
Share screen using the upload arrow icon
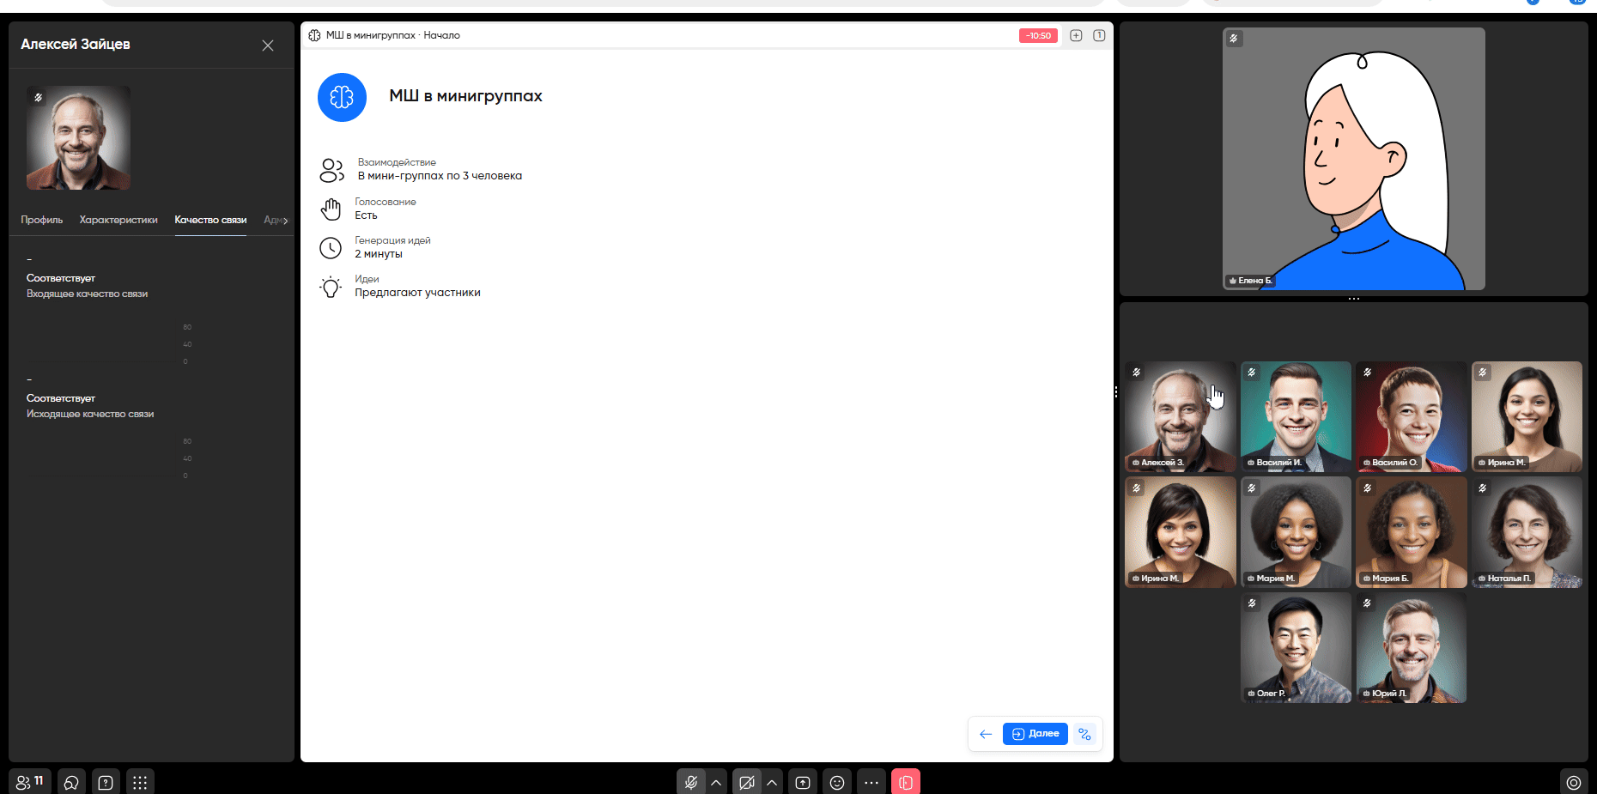point(803,782)
